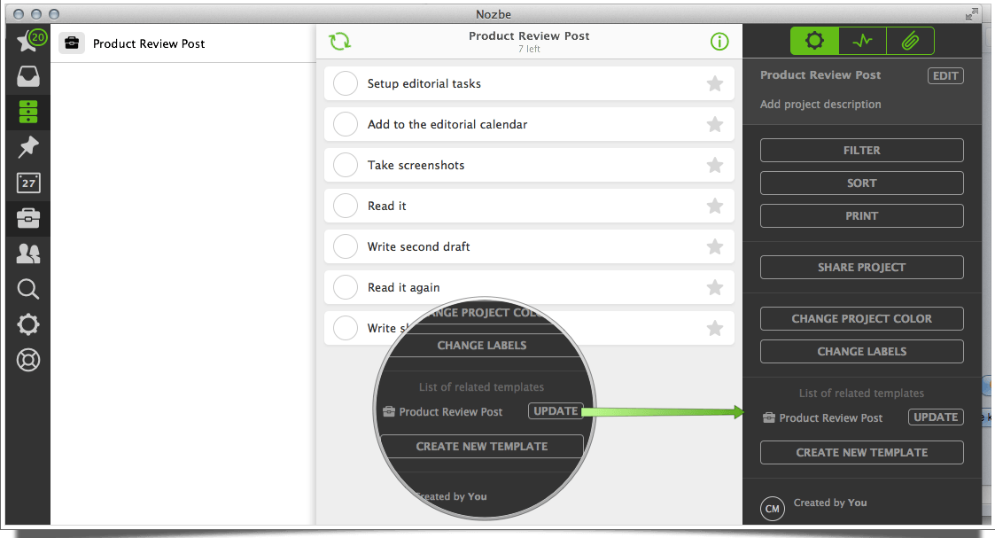Mark Take screenshots task as complete

coord(345,166)
